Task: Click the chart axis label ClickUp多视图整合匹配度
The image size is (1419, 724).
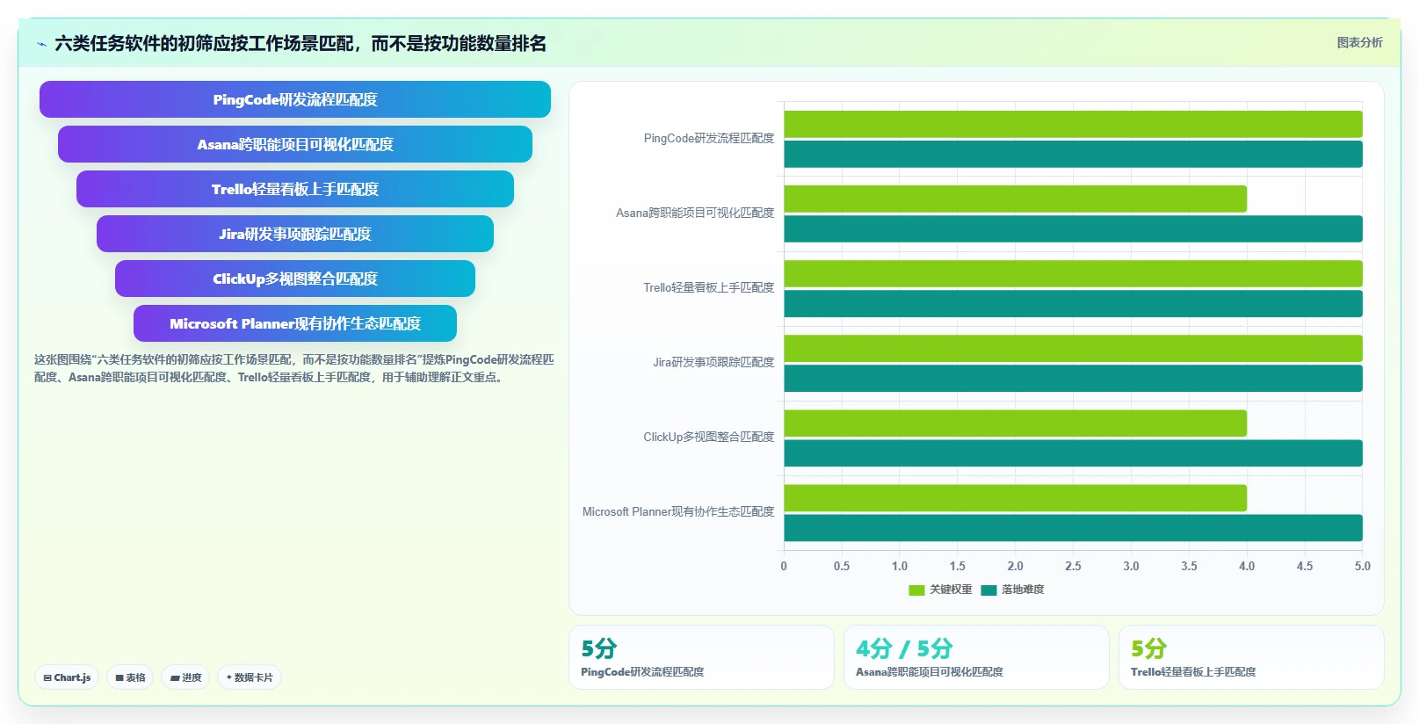Action: coord(709,437)
